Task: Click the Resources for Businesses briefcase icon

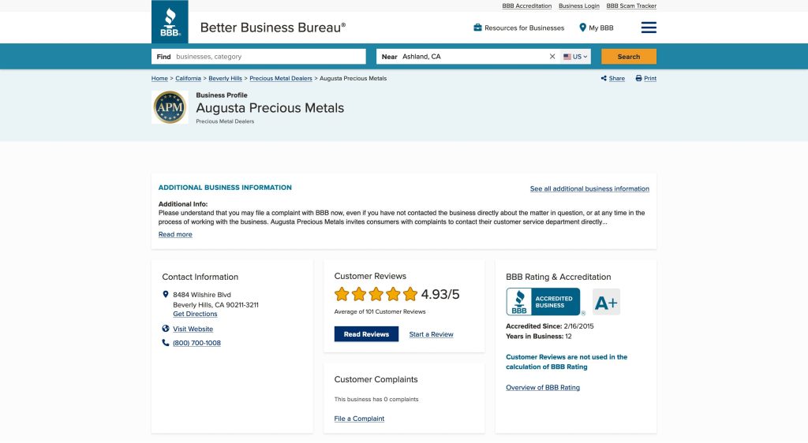Action: pyautogui.click(x=477, y=28)
